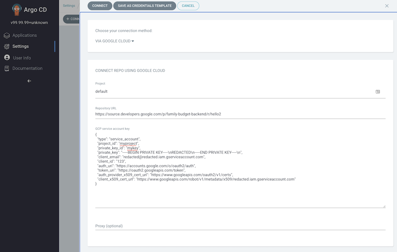Click the Settings gears icon in sidebar
The width and height of the screenshot is (397, 252).
point(7,46)
